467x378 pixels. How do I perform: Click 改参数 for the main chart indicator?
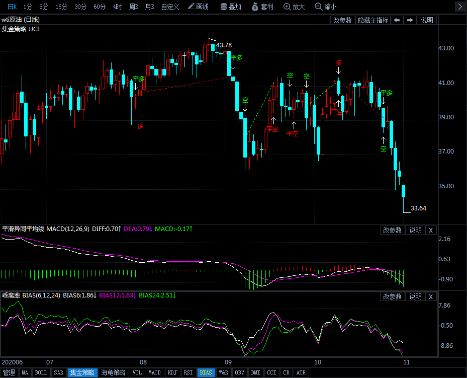(x=342, y=20)
